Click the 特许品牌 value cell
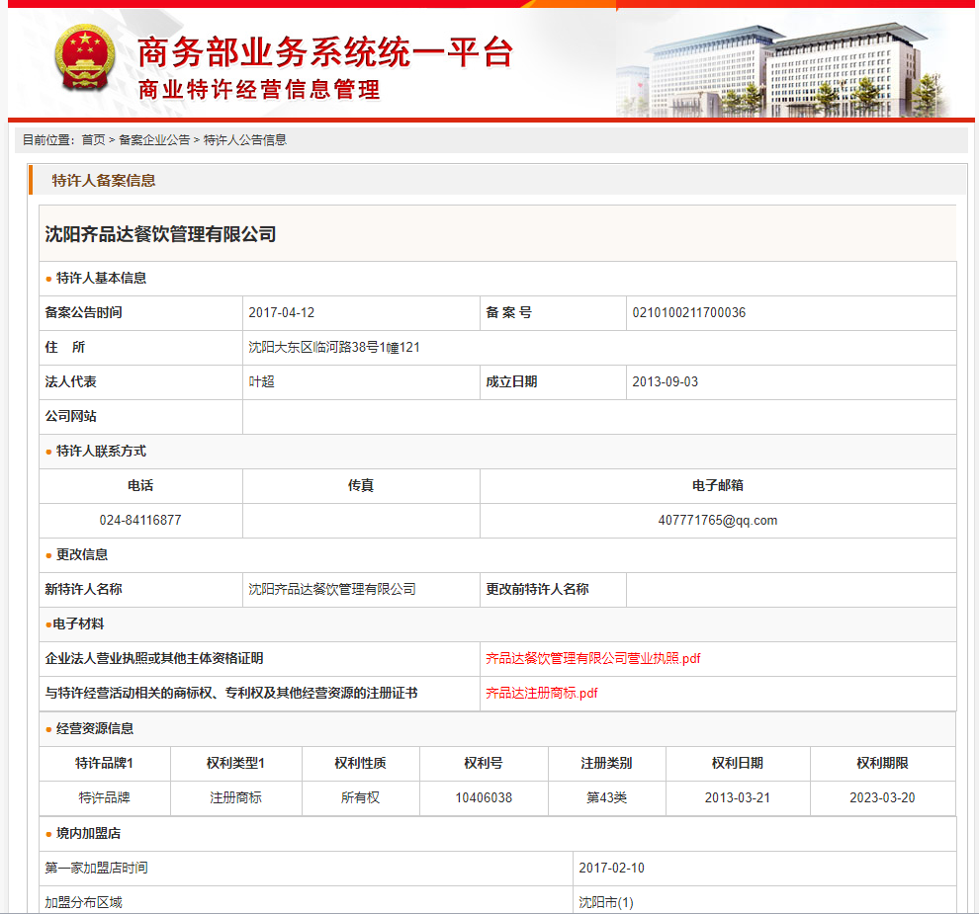Screen dimensions: 979x914 104,798
